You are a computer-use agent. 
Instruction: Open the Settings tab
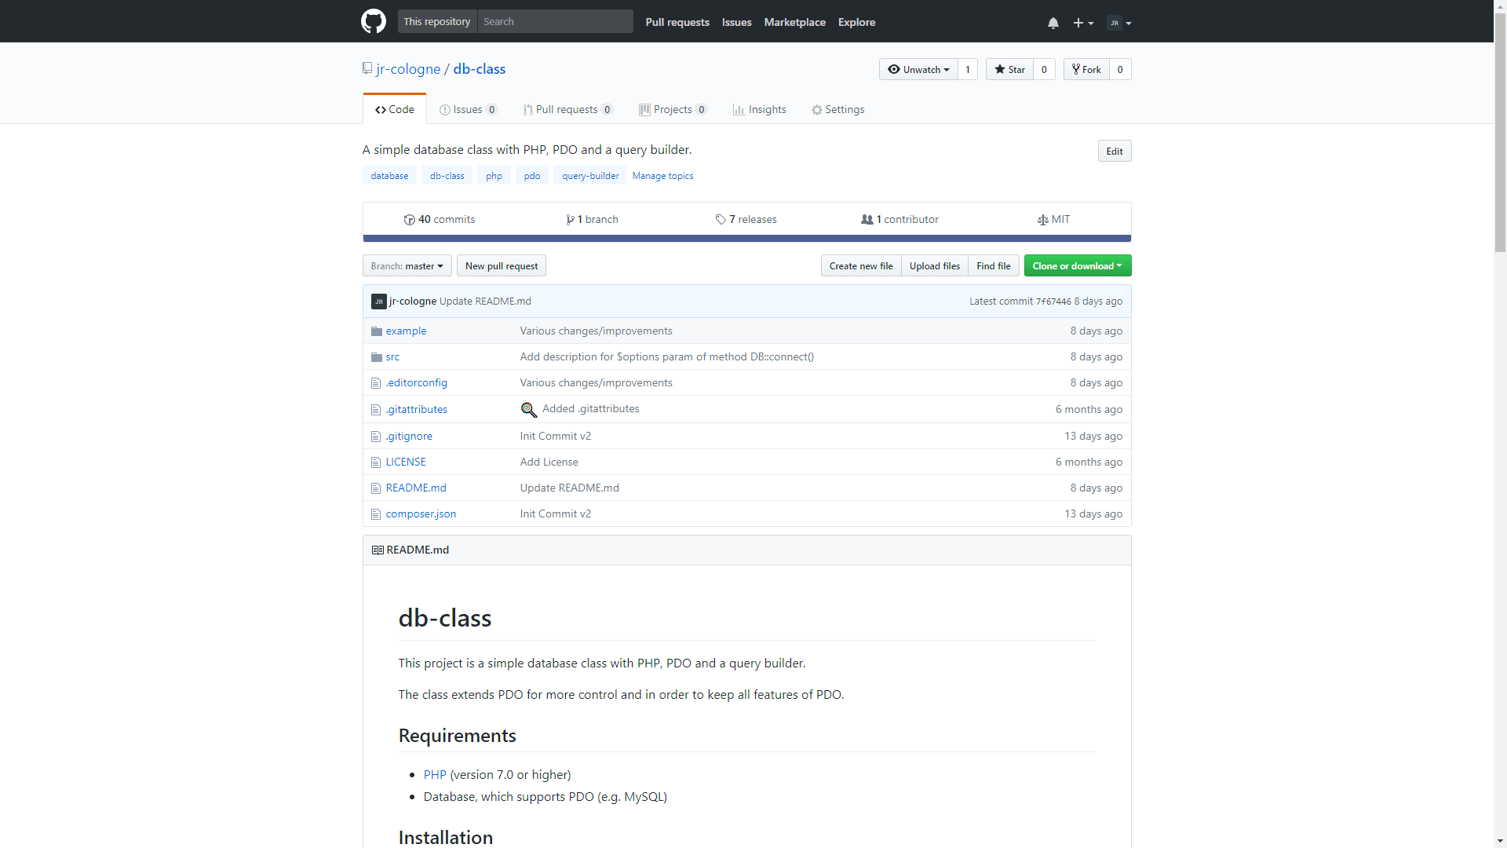(837, 110)
